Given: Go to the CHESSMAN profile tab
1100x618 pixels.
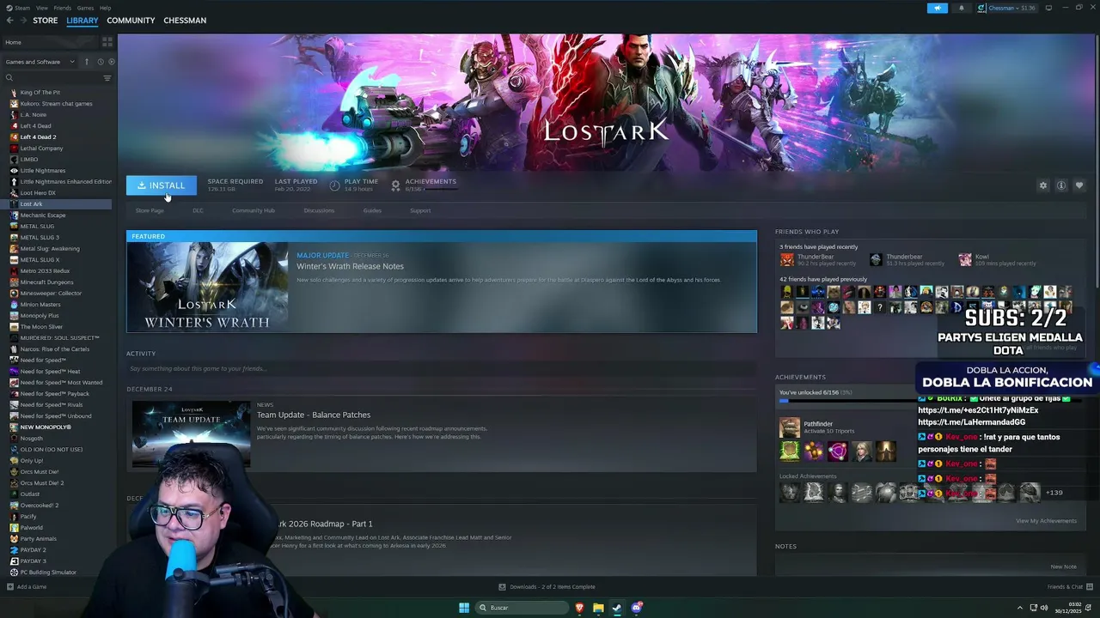Looking at the screenshot, I should pos(185,20).
